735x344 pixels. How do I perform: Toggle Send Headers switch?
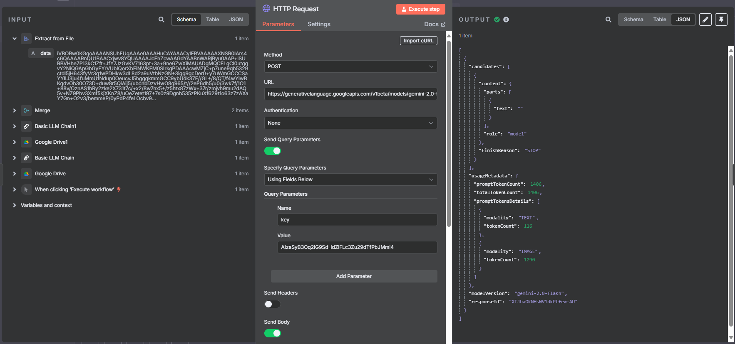point(273,304)
